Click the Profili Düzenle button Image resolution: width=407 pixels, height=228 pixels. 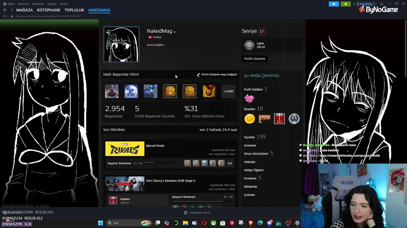[254, 59]
